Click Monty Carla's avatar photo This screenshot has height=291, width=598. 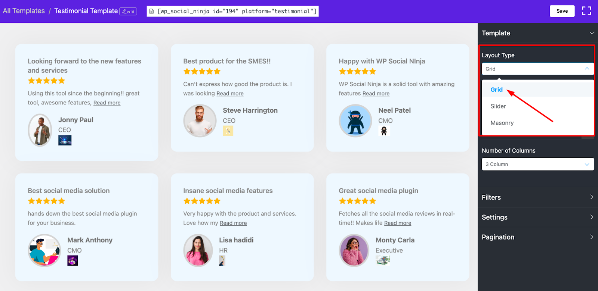pos(354,250)
